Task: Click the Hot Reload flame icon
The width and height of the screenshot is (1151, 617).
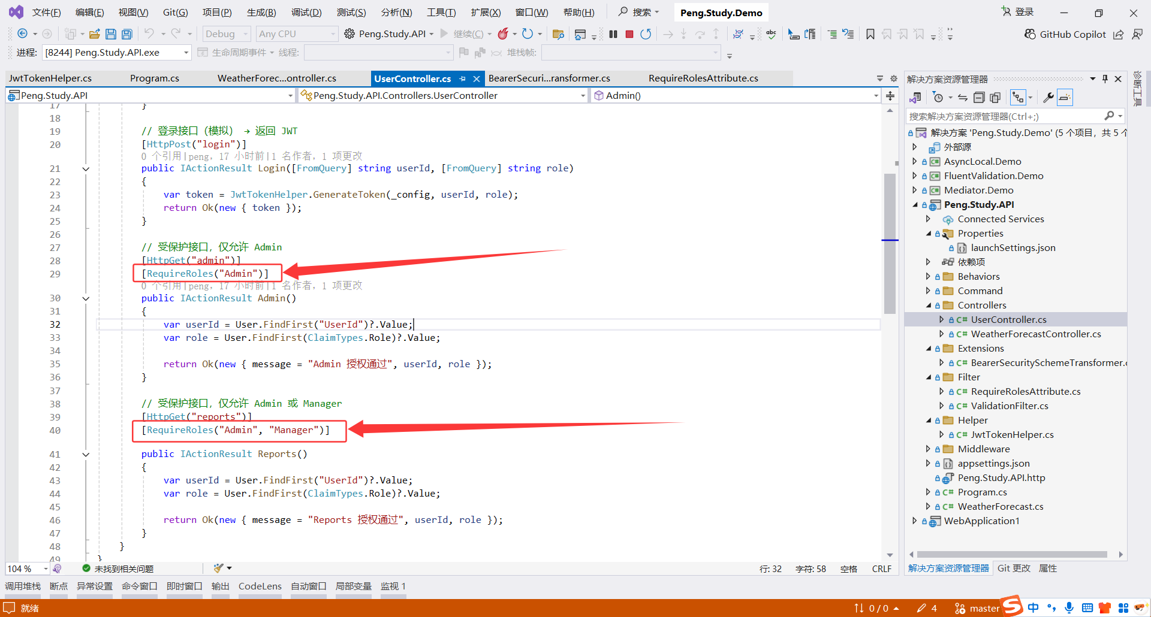Action: pyautogui.click(x=503, y=34)
